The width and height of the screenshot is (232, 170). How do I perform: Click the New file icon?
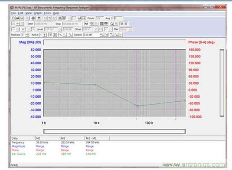coord(13,18)
